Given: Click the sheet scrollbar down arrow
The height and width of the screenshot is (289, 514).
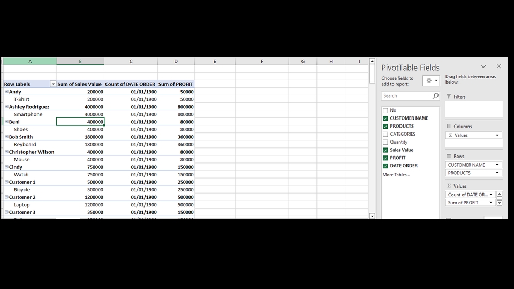Looking at the screenshot, I should [x=372, y=216].
